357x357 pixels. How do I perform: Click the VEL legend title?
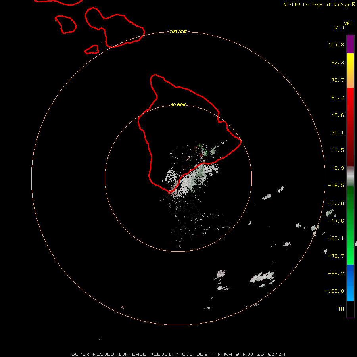coord(348,24)
